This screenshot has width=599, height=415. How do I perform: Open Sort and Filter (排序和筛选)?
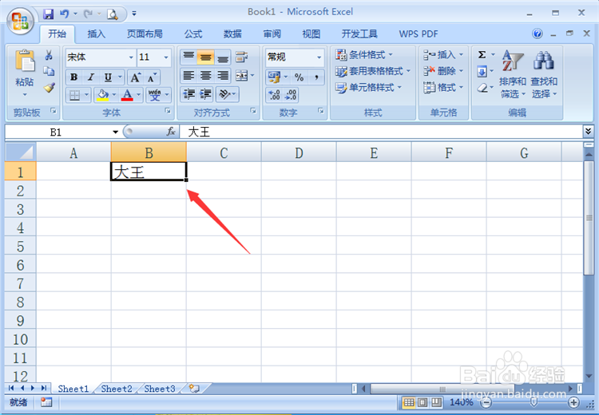tap(512, 74)
